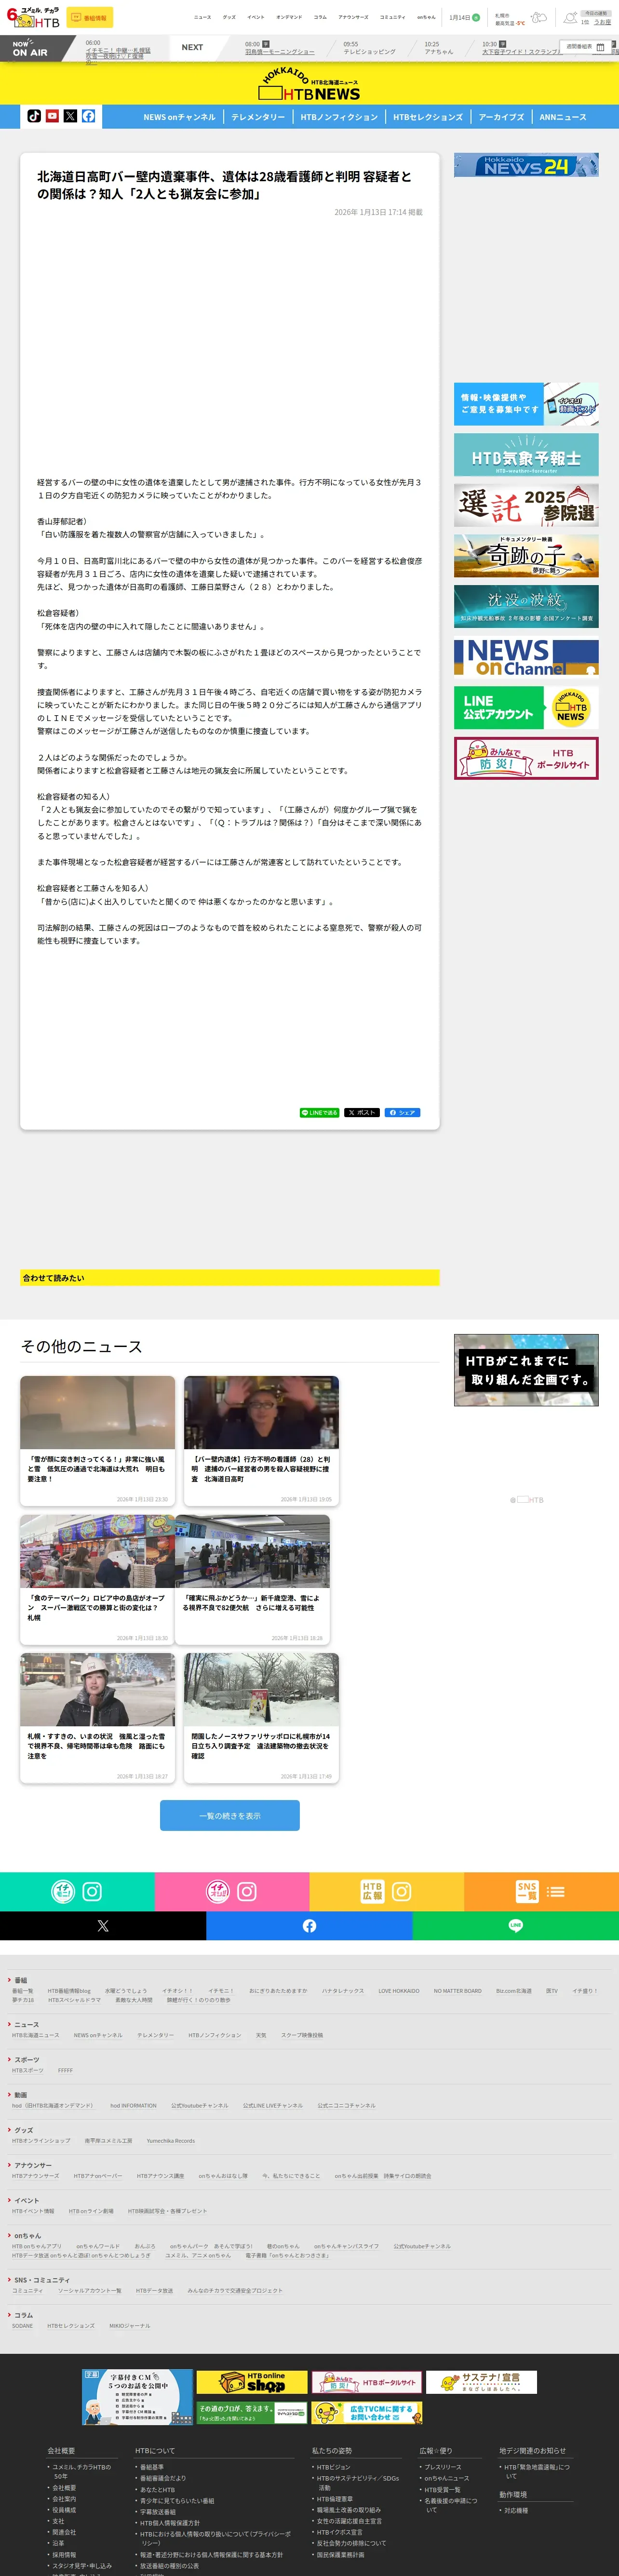The image size is (619, 2576).
Task: Open HTB YouTube channel icon
Action: click(x=52, y=116)
